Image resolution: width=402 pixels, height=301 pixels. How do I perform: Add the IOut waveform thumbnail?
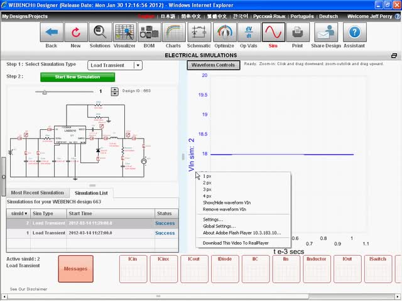point(347,269)
